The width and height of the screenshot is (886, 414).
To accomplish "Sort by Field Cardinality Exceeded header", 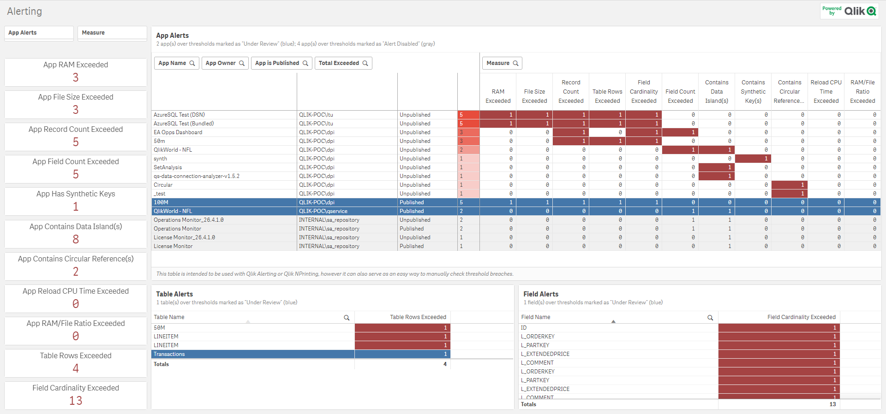I will (x=801, y=317).
